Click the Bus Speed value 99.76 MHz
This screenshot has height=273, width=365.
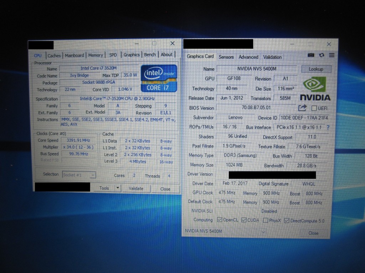click(x=78, y=154)
